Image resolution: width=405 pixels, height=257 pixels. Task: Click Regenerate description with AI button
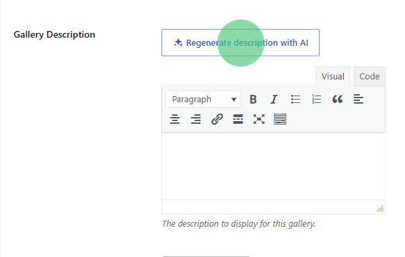pyautogui.click(x=240, y=42)
